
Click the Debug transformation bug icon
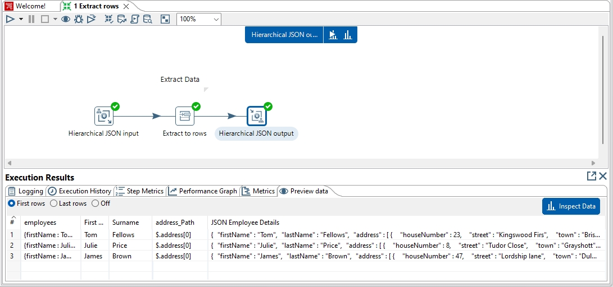click(x=79, y=19)
